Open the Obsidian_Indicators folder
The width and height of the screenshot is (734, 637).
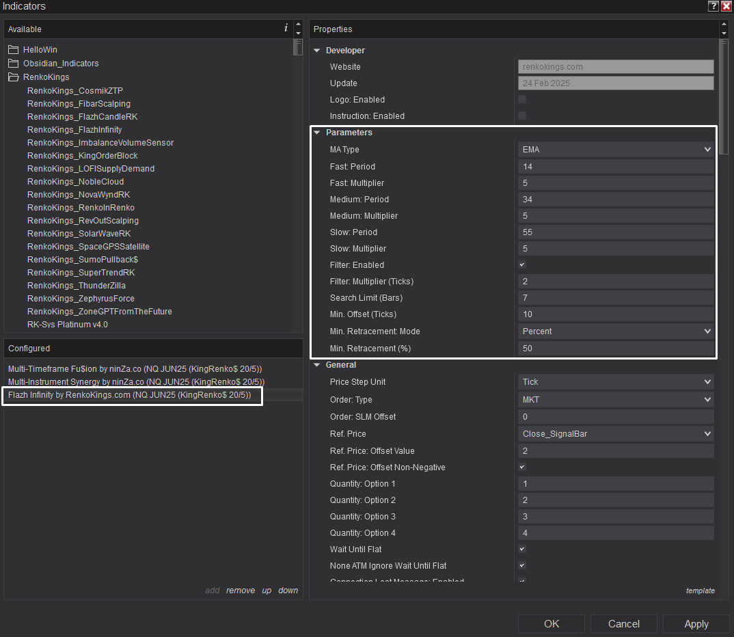pos(53,63)
